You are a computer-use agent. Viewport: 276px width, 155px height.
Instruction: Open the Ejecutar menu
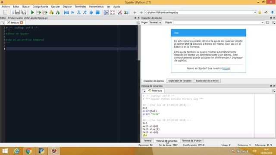[x=56, y=6]
